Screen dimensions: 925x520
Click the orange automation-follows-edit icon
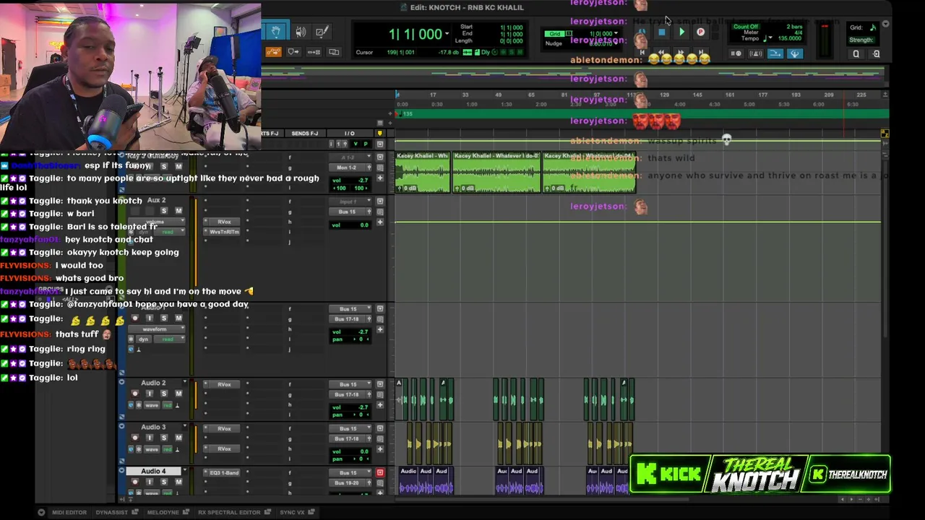273,52
